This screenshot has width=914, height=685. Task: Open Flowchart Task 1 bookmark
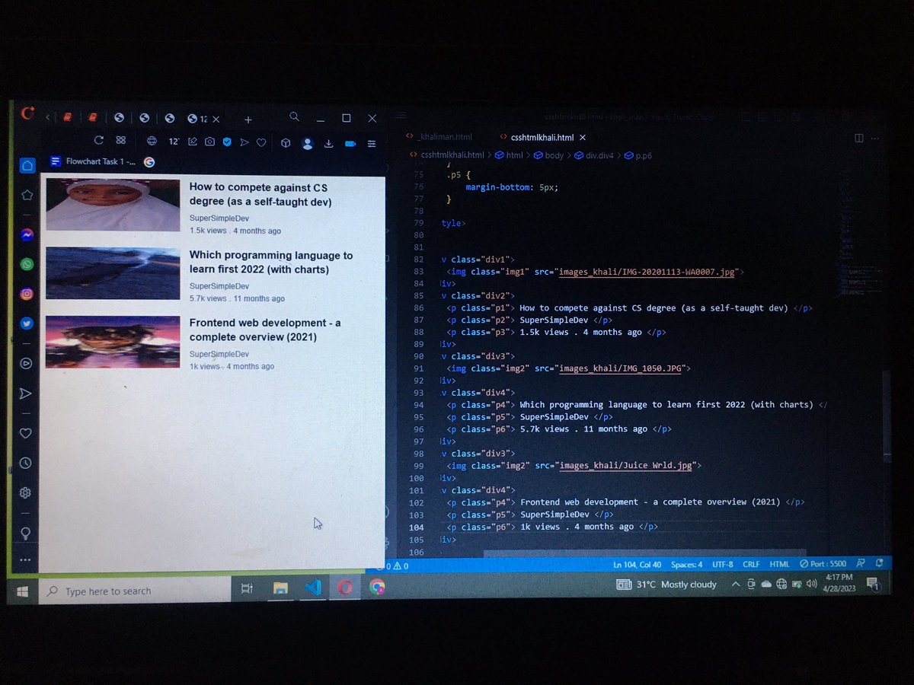coord(94,161)
